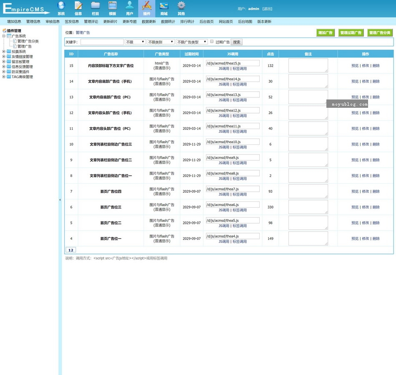396x375 pixels.
Task: Click the 广告名称 column header
Action: [111, 54]
